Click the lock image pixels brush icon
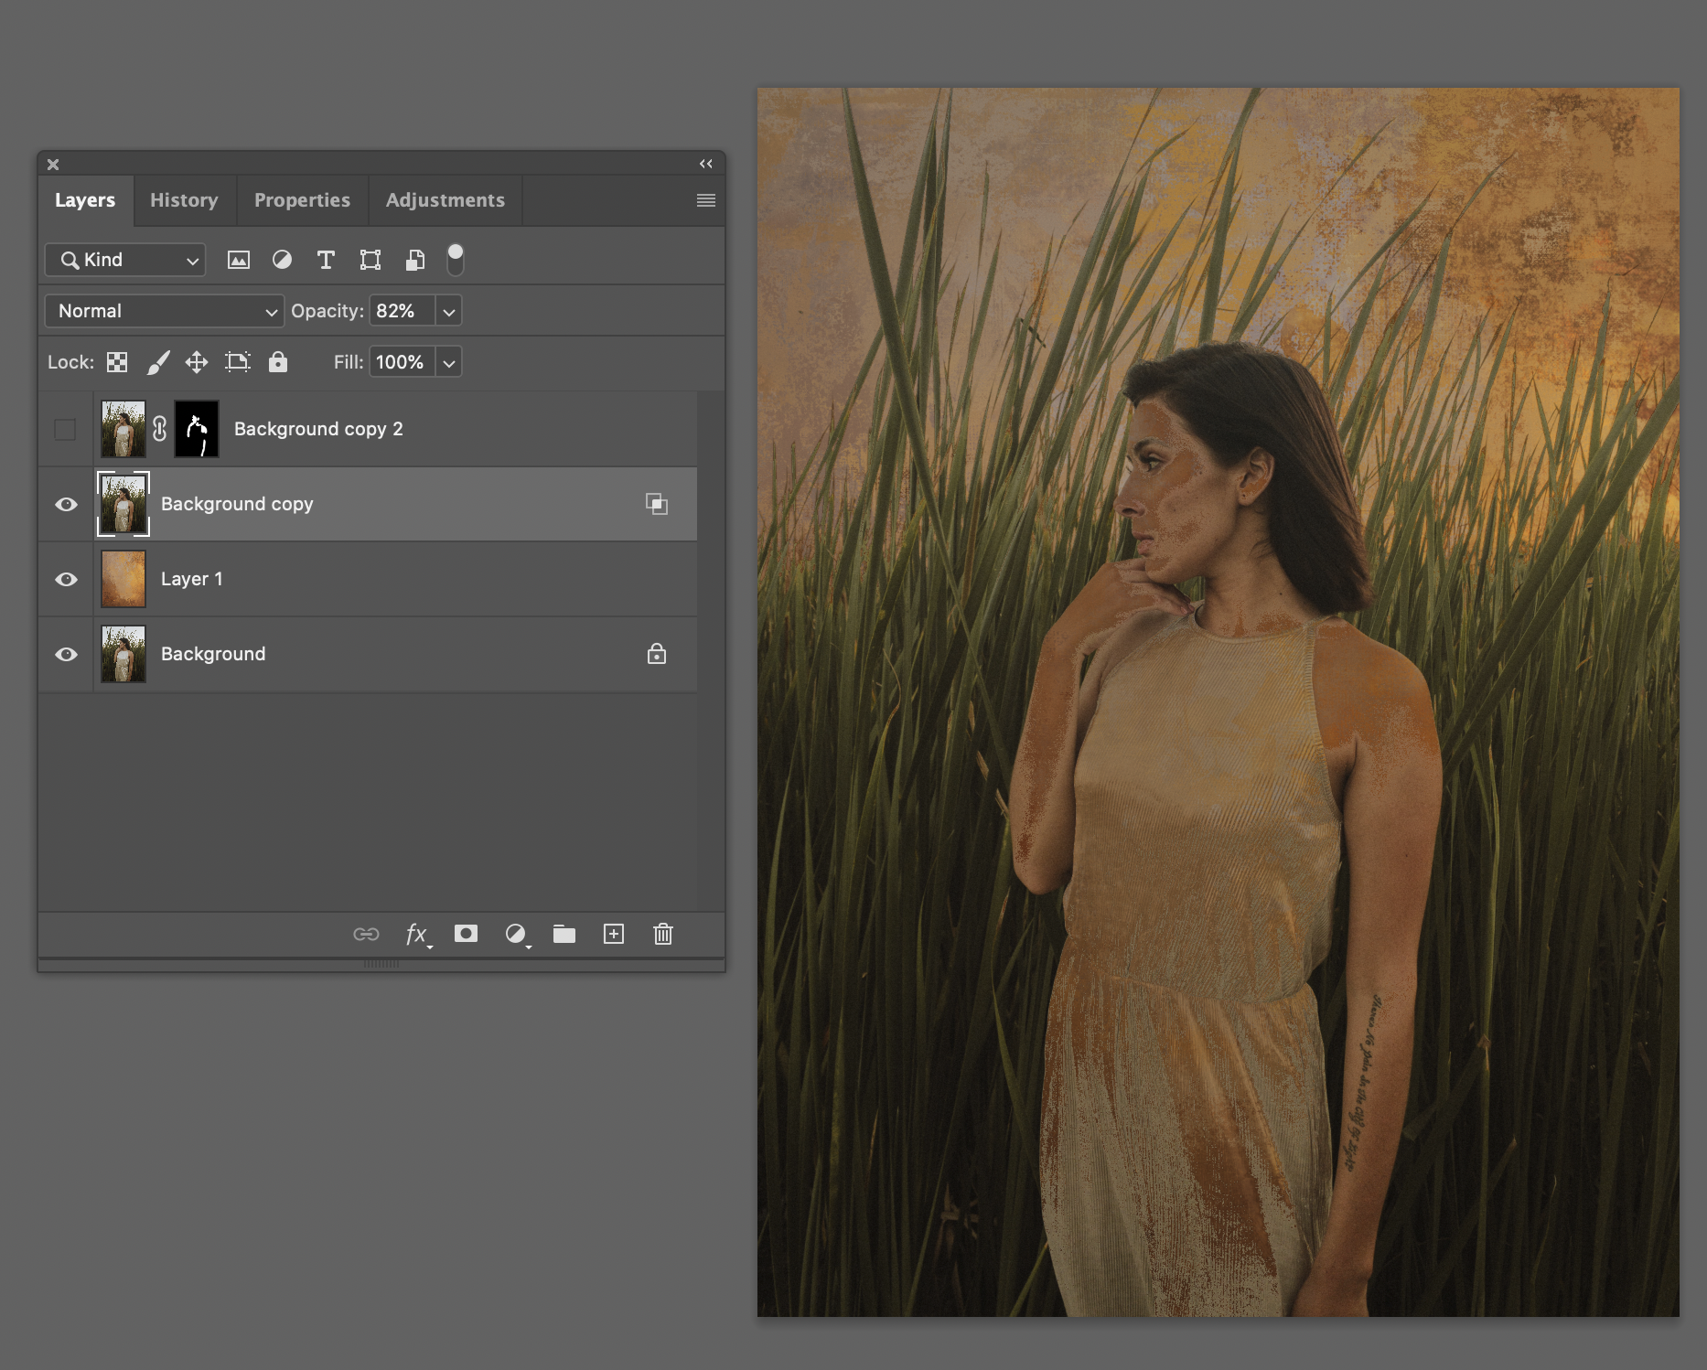The image size is (1707, 1370). pyautogui.click(x=157, y=362)
